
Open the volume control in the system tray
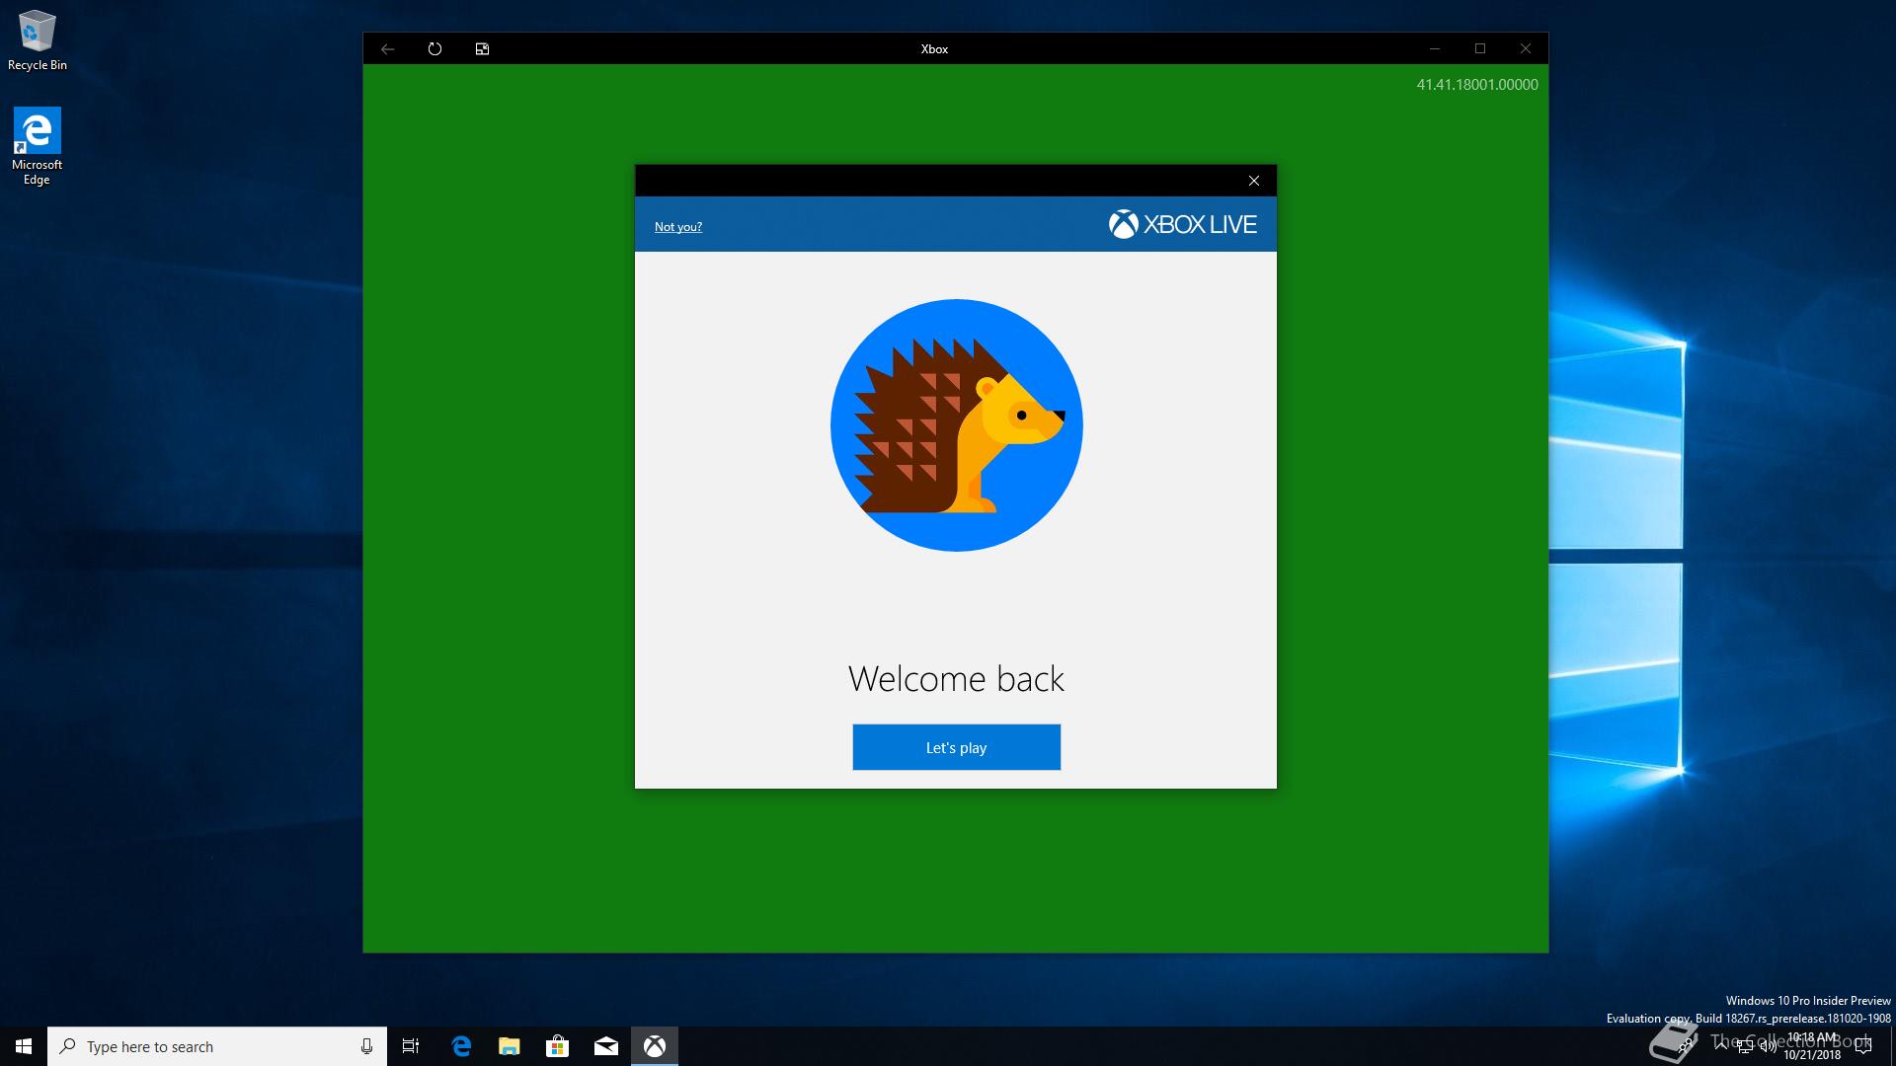[x=1768, y=1046]
